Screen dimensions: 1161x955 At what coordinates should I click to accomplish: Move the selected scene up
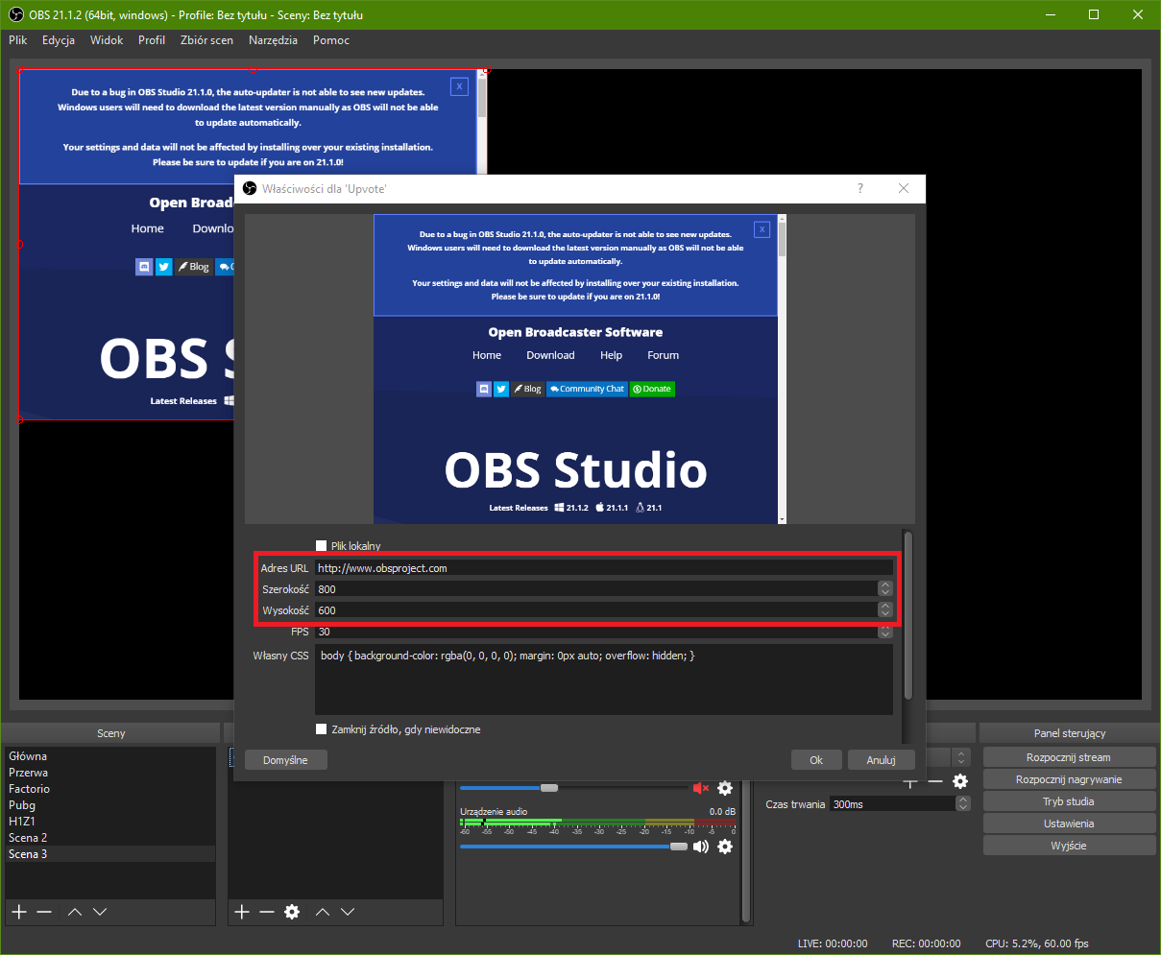click(75, 912)
